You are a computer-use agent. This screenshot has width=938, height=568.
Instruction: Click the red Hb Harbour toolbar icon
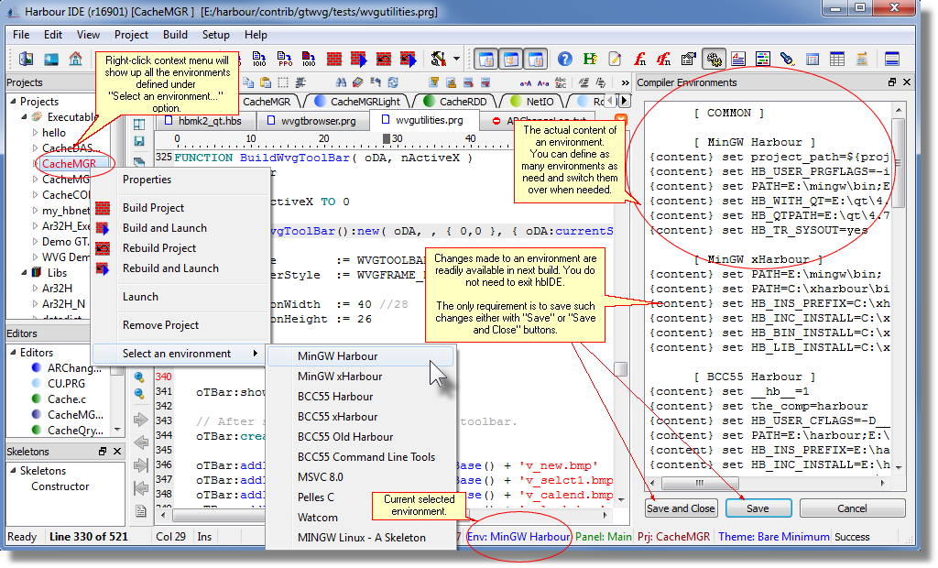point(590,57)
